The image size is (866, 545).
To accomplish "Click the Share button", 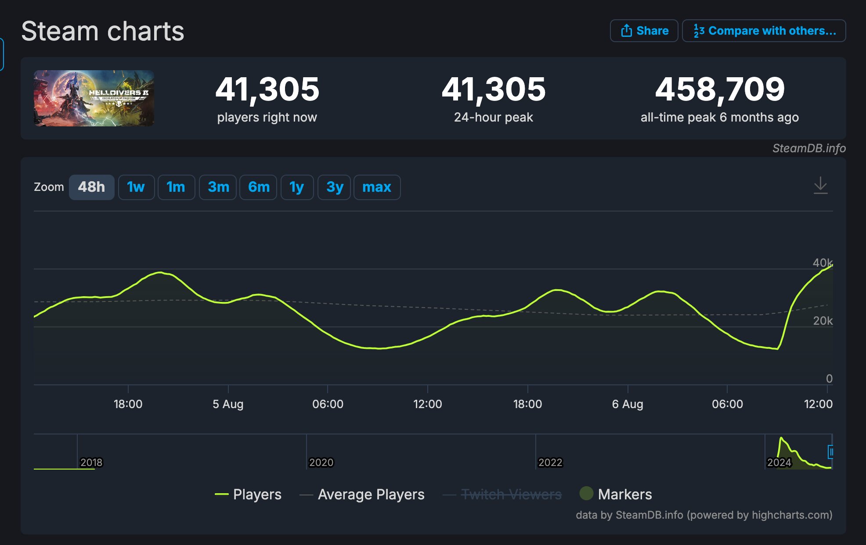I will click(644, 31).
